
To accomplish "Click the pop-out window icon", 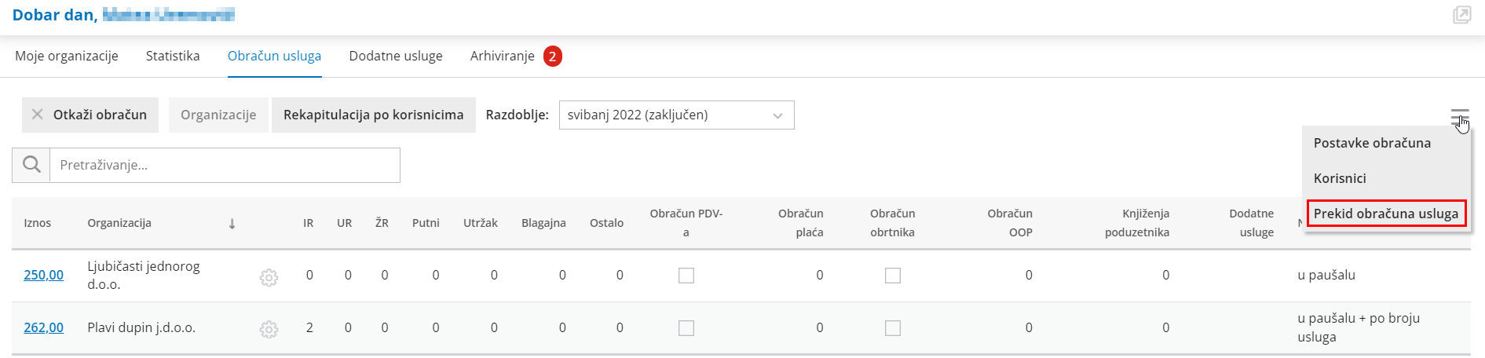I will tap(1461, 15).
